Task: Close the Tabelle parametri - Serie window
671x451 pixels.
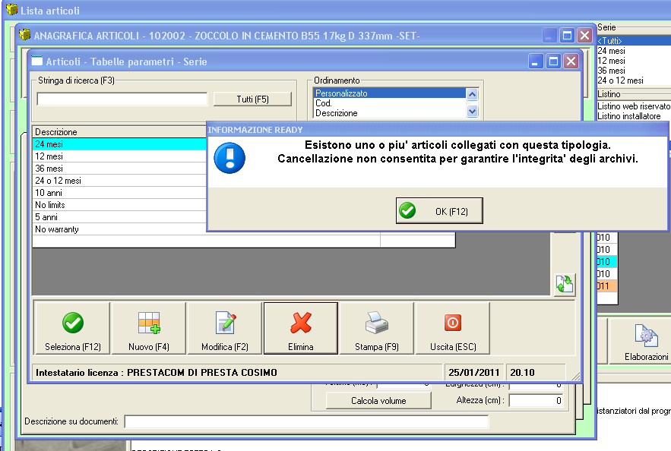Action: coord(571,61)
